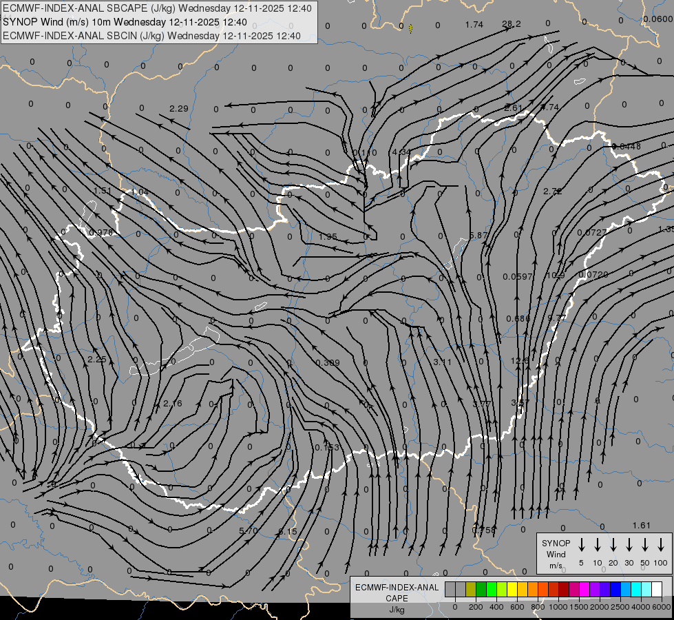Click the SBCAPE title line in header box
The image size is (674, 620).
coord(158,8)
